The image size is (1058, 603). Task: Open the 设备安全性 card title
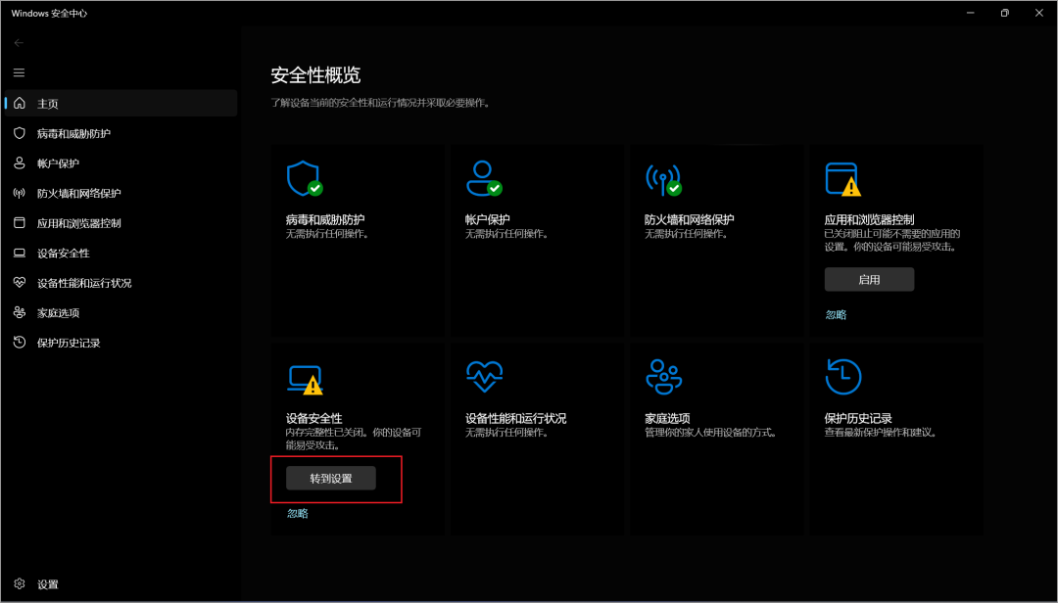[x=313, y=419]
